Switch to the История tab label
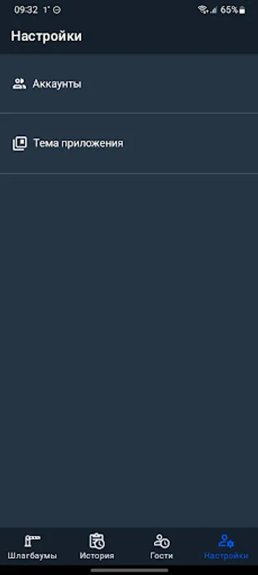 [x=97, y=556]
